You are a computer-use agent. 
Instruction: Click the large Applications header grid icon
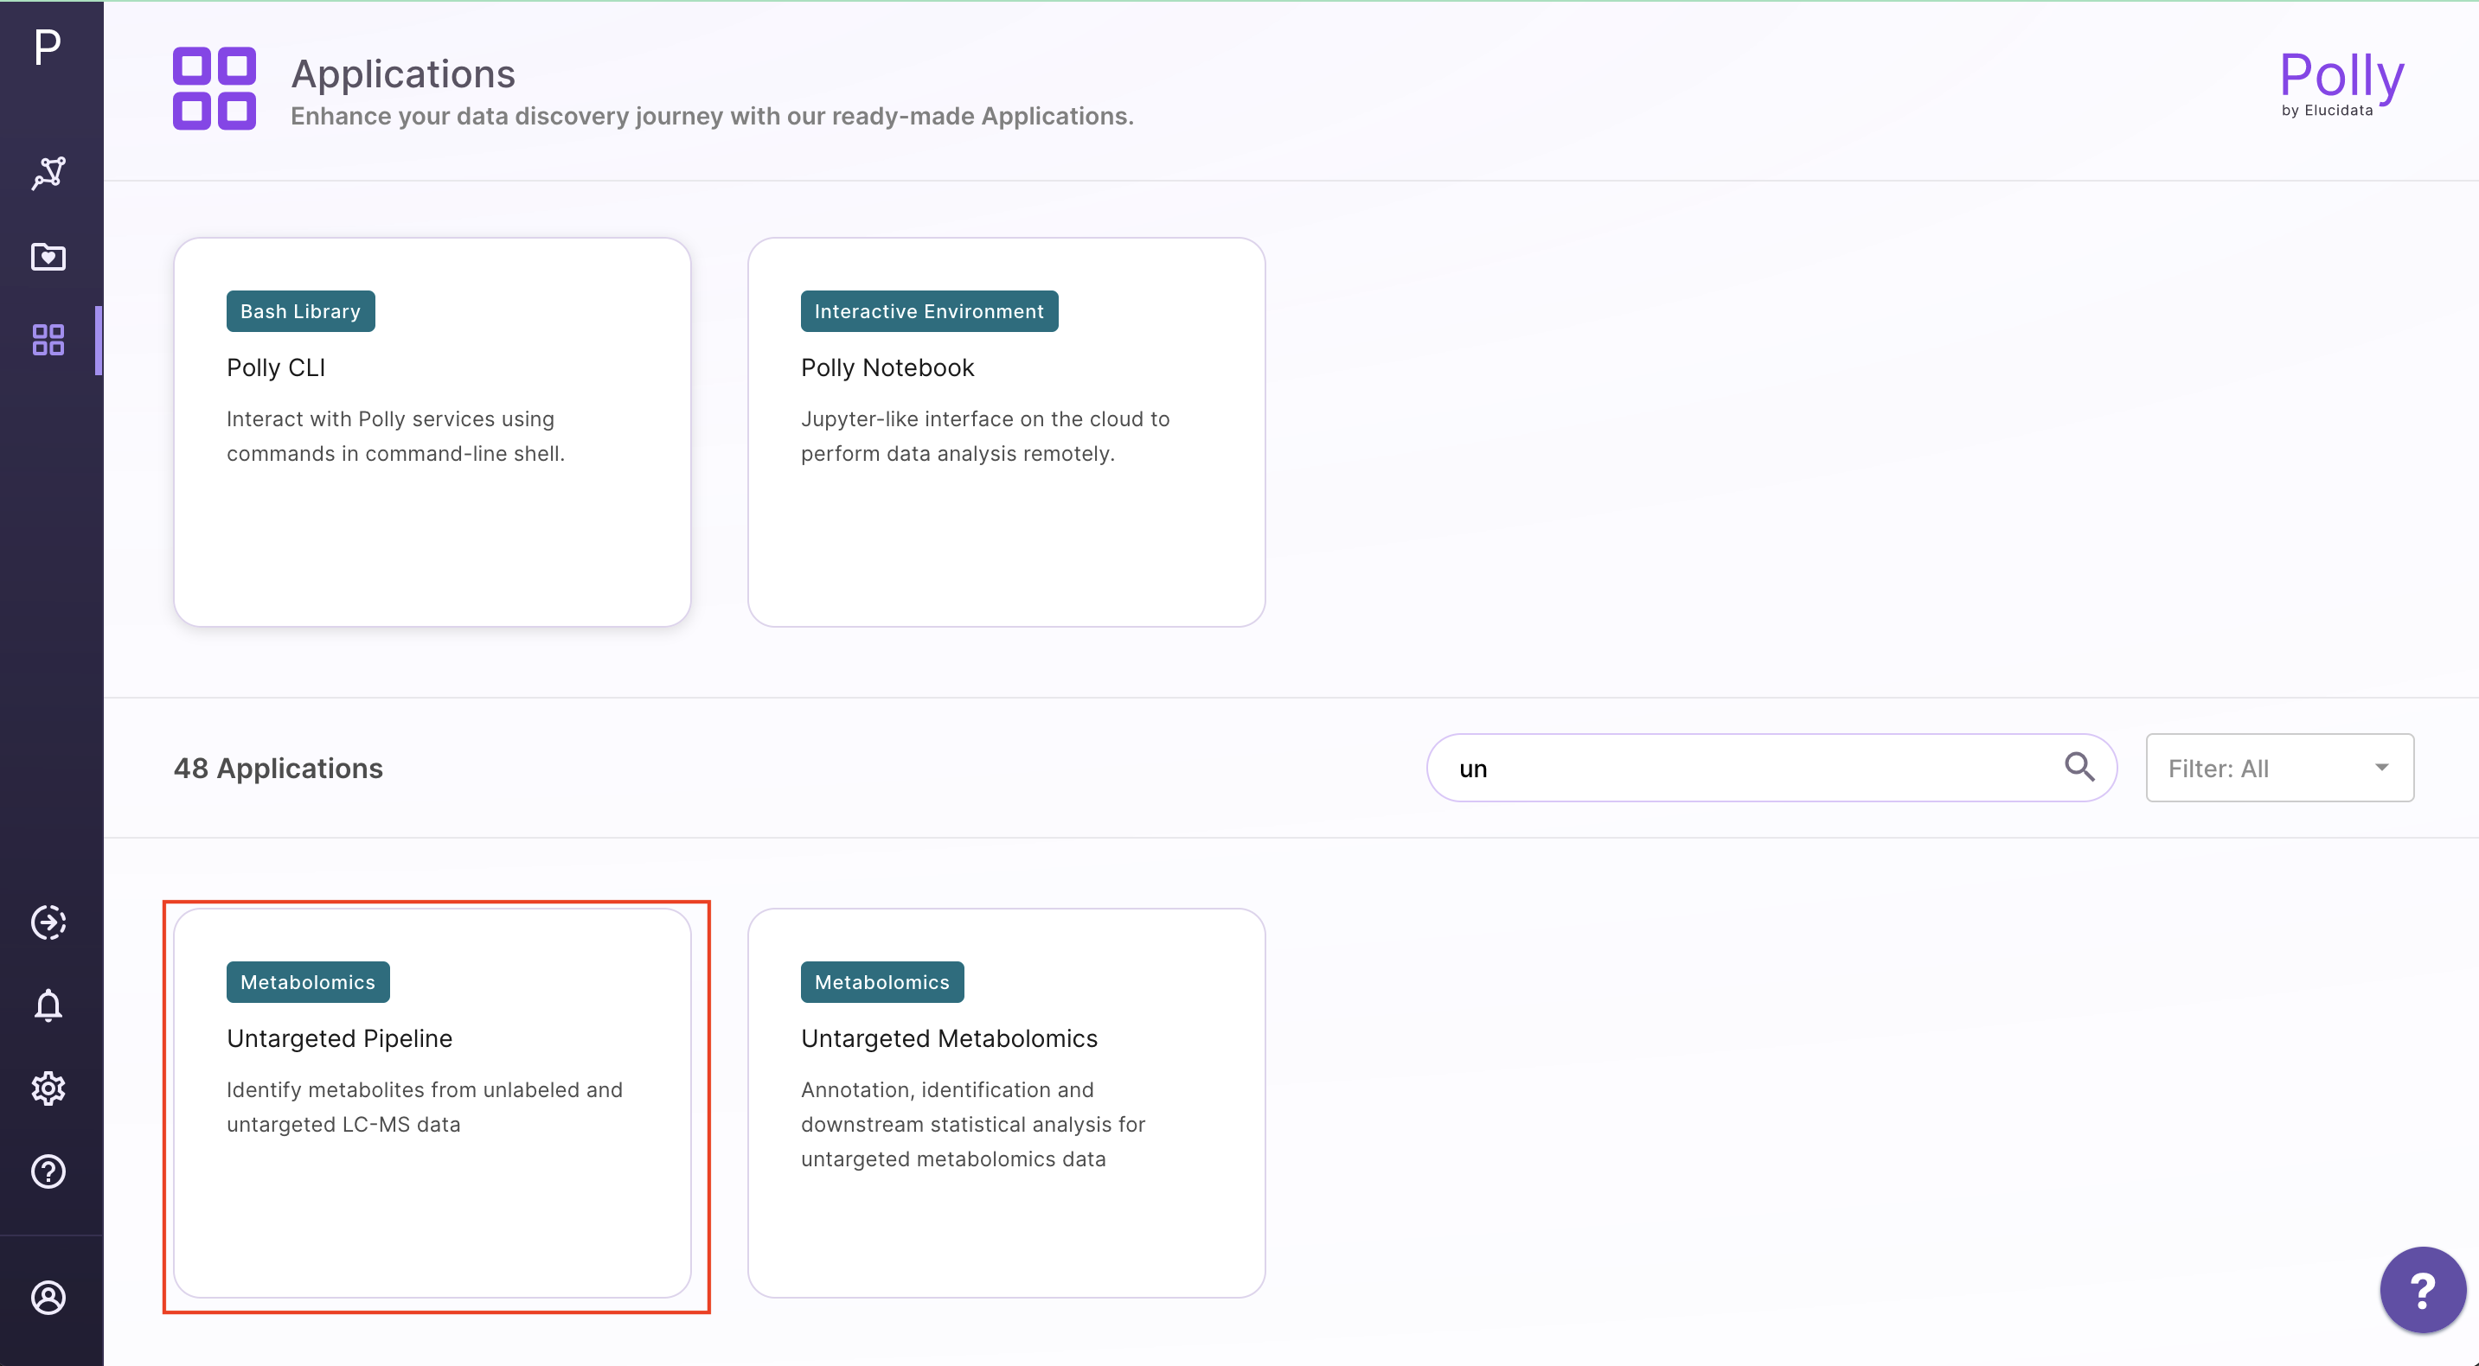(214, 87)
